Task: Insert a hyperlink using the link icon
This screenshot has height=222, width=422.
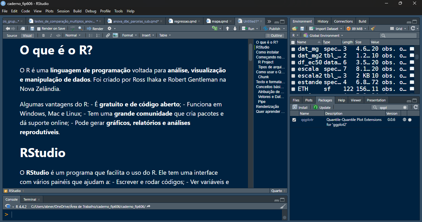Action: coord(108,35)
